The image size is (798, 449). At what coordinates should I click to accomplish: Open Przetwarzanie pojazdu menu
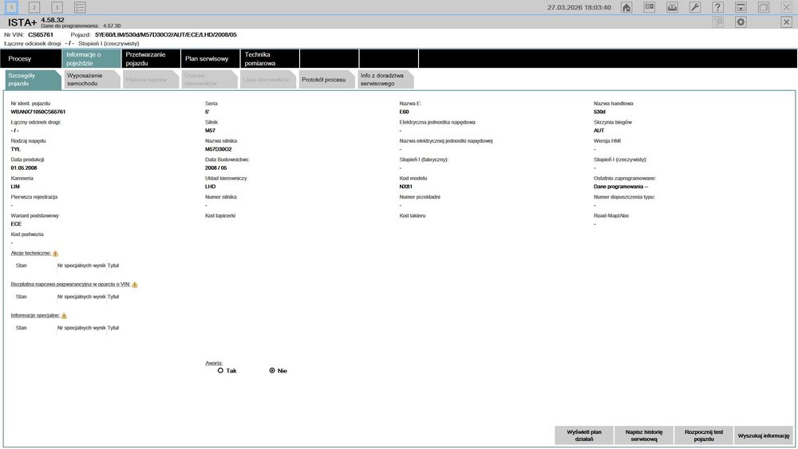(151, 58)
